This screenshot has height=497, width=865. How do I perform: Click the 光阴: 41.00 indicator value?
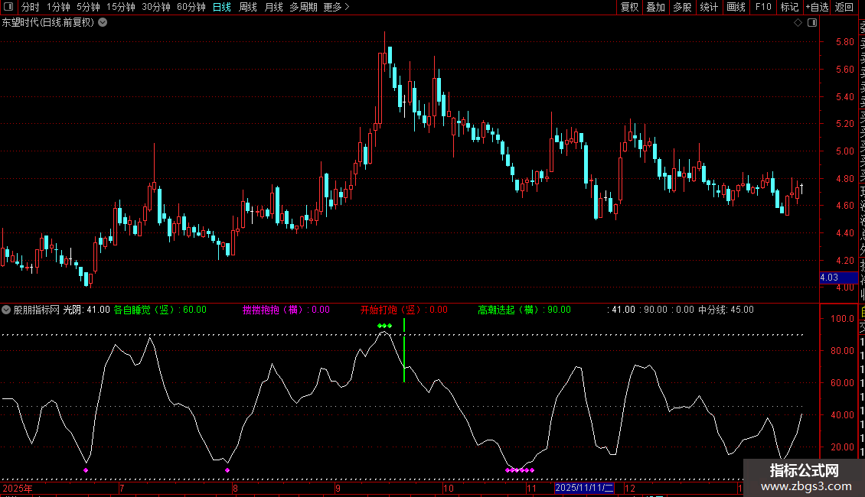tap(86, 310)
